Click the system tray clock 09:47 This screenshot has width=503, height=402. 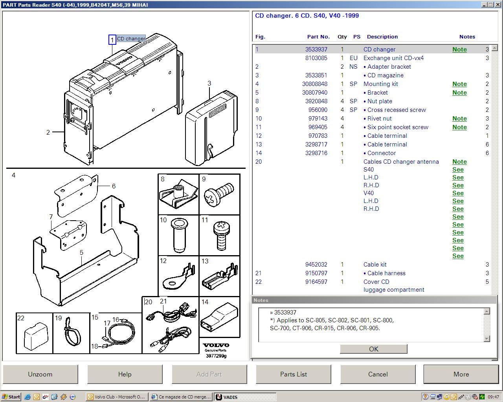click(493, 397)
